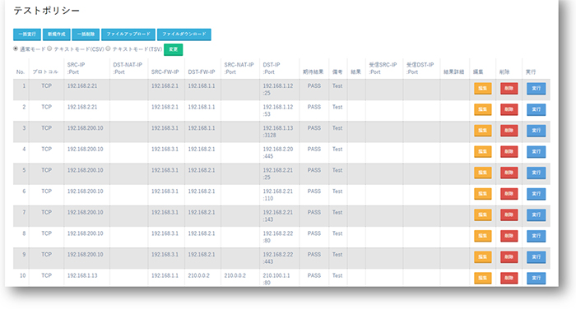Edit row 4 with orange 編集 button

483,151
